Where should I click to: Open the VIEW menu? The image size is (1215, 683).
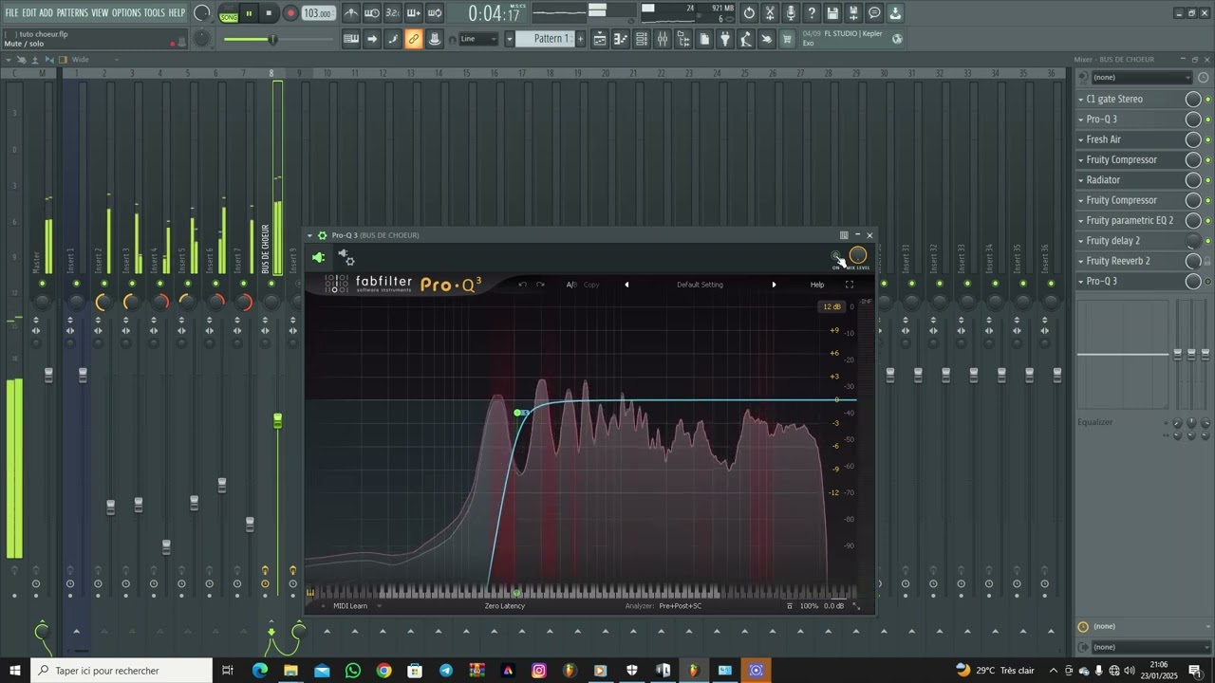[x=100, y=13]
